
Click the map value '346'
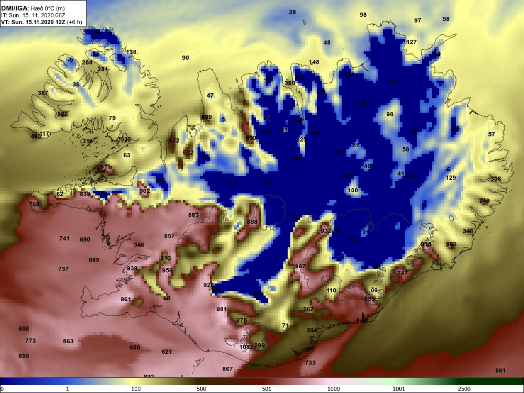pyautogui.click(x=468, y=231)
